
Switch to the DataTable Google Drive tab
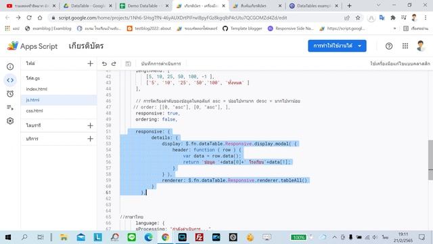87,6
